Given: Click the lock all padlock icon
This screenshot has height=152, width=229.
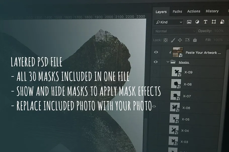Looking at the screenshot, I should (195, 40).
